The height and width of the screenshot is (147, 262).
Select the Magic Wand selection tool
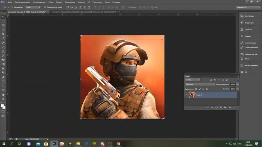(x=3, y=30)
